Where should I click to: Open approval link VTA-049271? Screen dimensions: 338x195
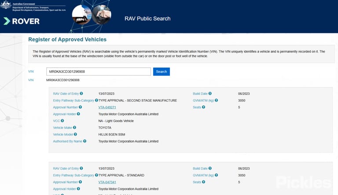(107, 107)
